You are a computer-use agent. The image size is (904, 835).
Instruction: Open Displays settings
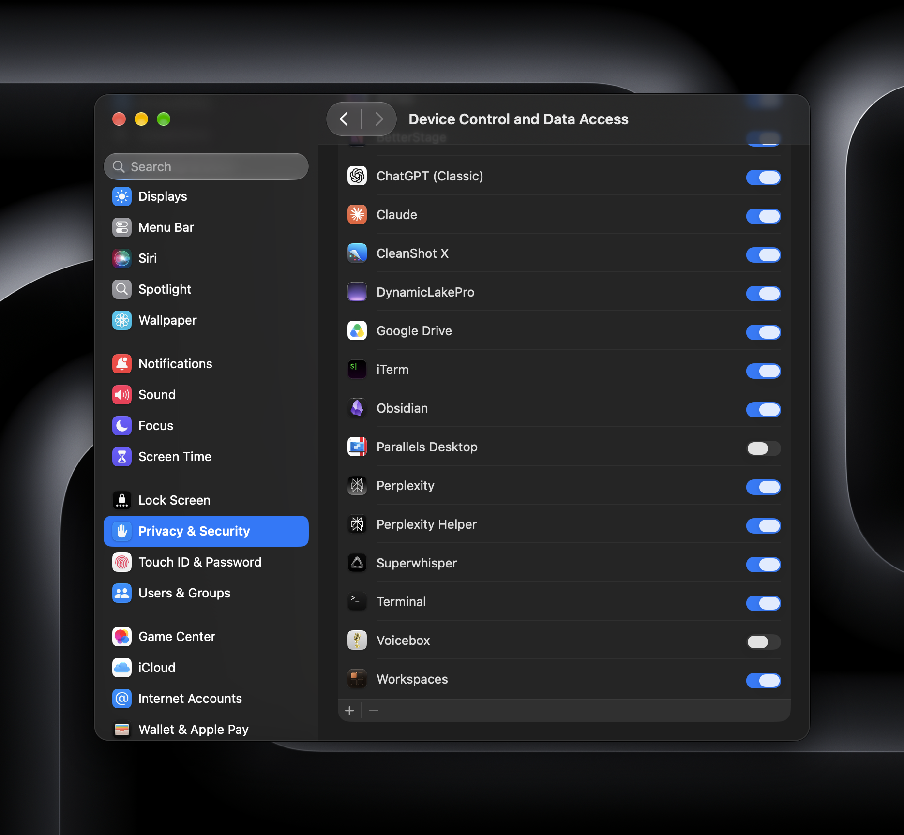[206, 196]
